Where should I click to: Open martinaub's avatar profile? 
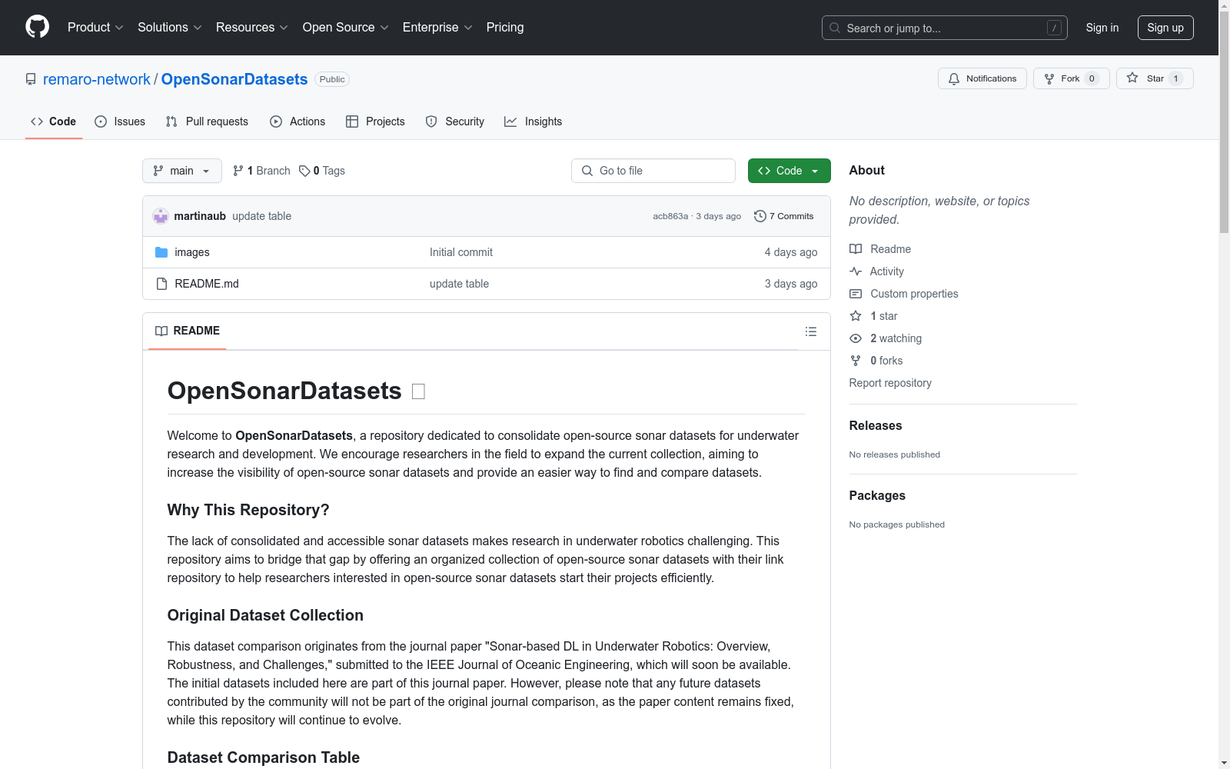[161, 216]
